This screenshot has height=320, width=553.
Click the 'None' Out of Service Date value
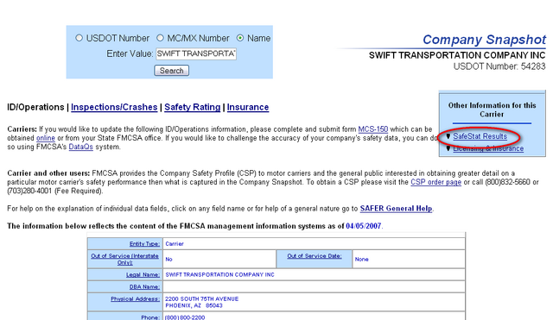361,259
